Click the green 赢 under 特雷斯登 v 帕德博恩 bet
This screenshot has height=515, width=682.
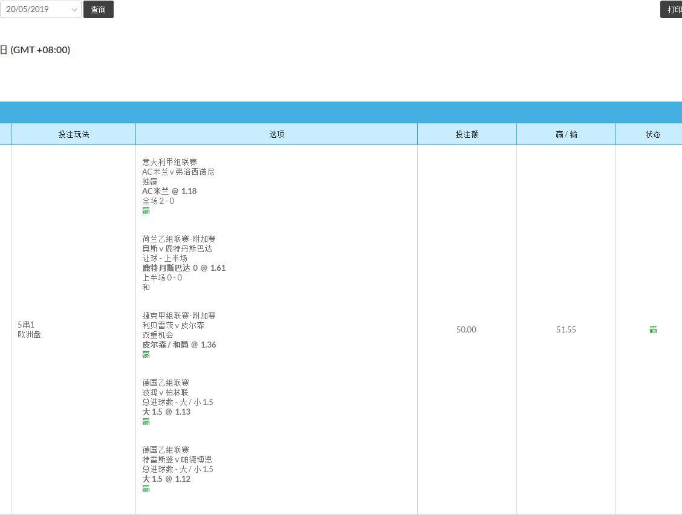pyautogui.click(x=146, y=488)
